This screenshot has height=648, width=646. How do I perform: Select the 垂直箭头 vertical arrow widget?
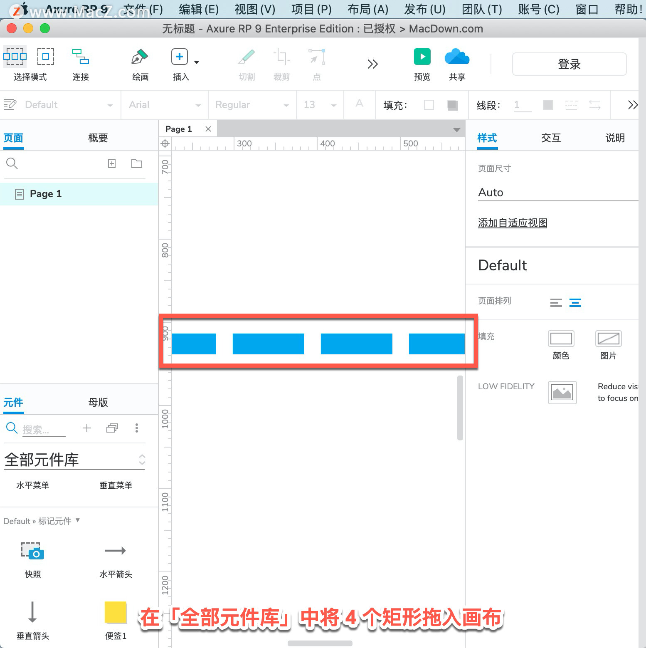[x=33, y=621]
